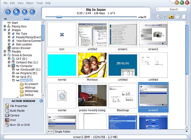Expand the Disk Location node
This screenshot has height=140, width=191.
pos(9,44)
